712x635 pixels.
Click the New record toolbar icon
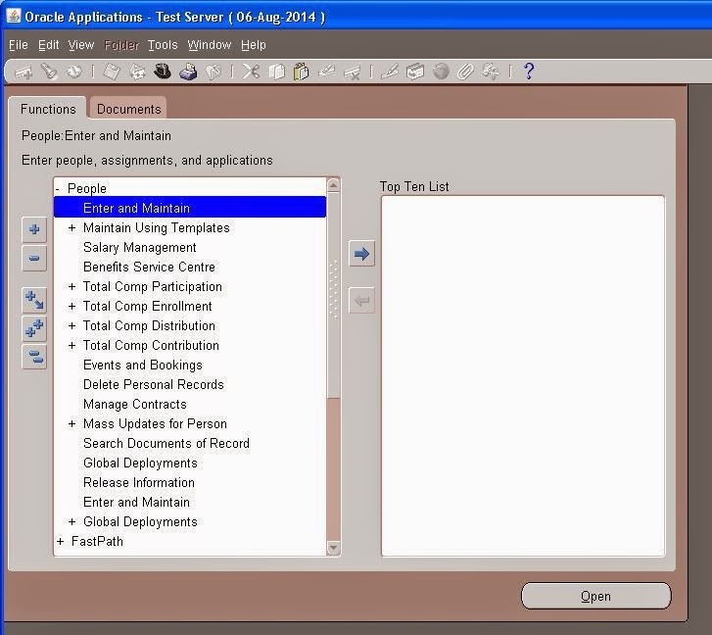point(24,72)
